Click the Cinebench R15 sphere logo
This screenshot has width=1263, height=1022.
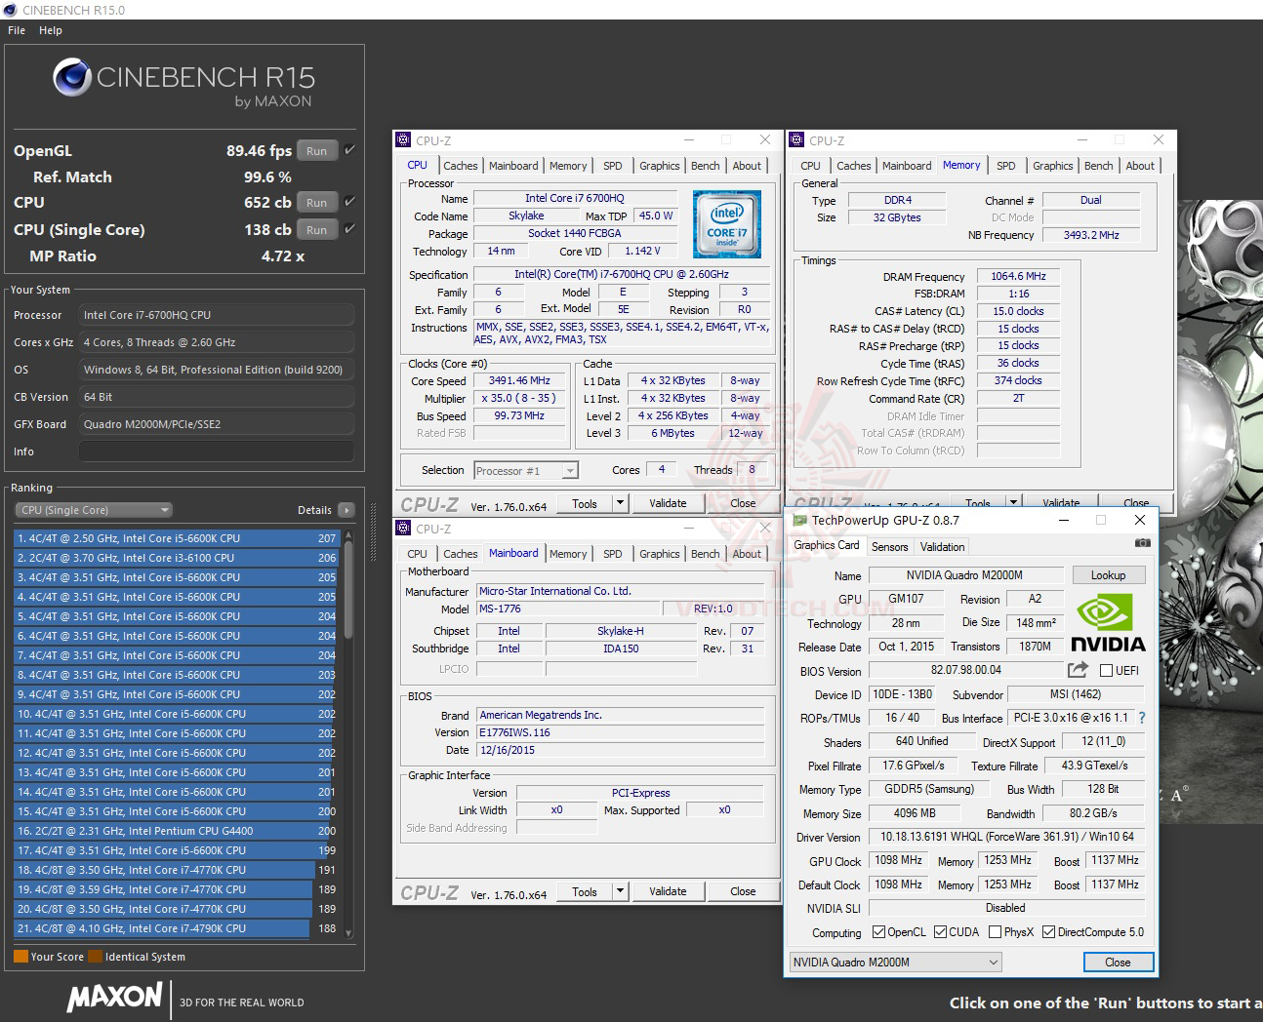(72, 77)
